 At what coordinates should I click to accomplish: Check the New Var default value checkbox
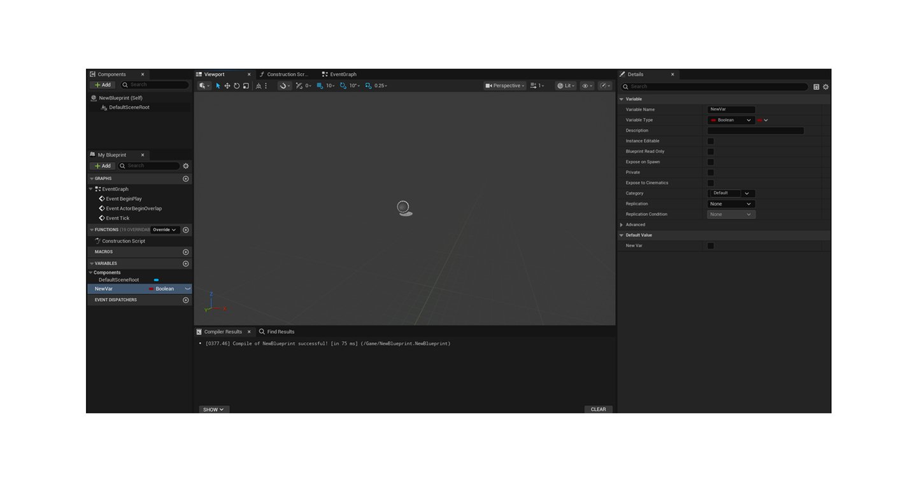(711, 245)
